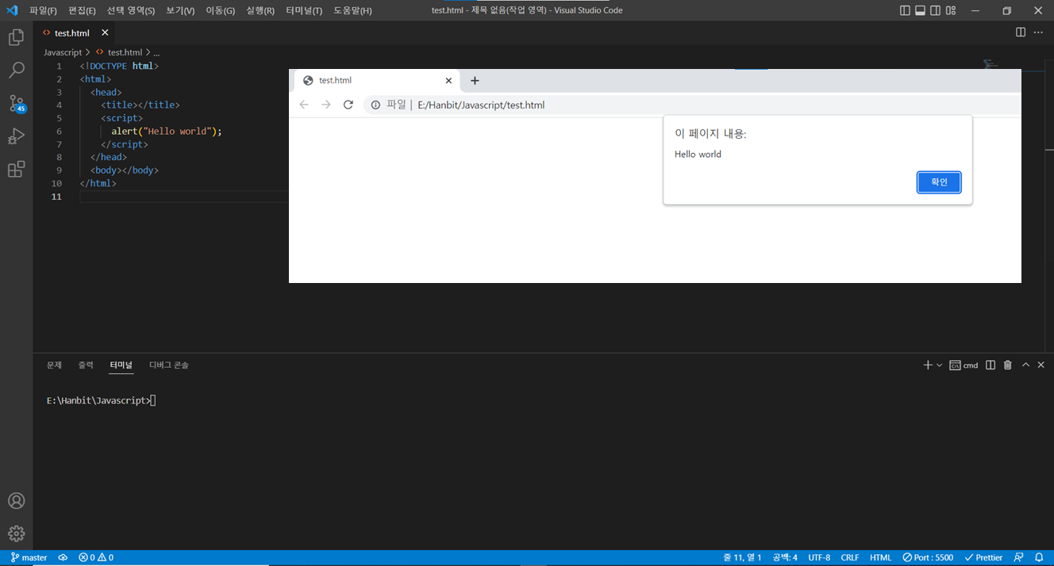Open the 파일(F) menu

[43, 10]
